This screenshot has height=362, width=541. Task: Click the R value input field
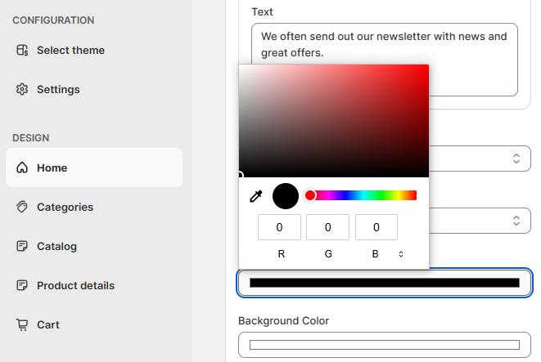click(279, 227)
